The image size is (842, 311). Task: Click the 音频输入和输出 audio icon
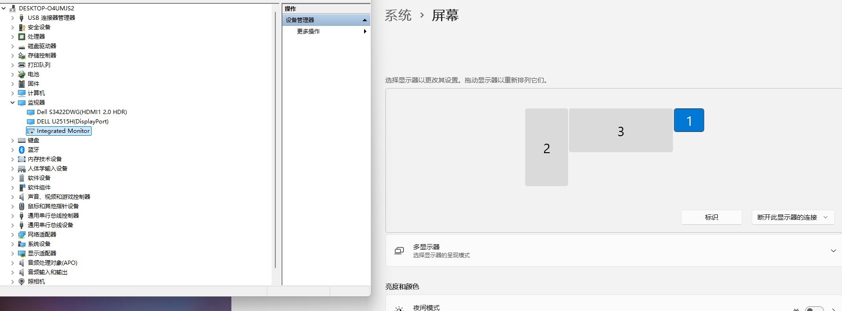click(21, 272)
